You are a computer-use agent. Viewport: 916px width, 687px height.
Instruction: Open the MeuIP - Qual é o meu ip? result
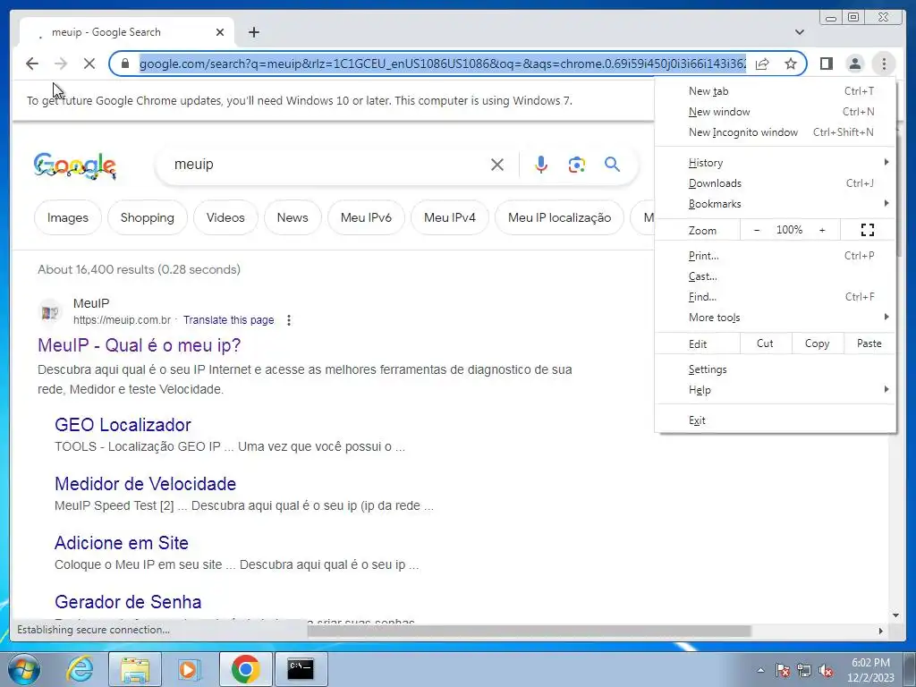coord(139,345)
